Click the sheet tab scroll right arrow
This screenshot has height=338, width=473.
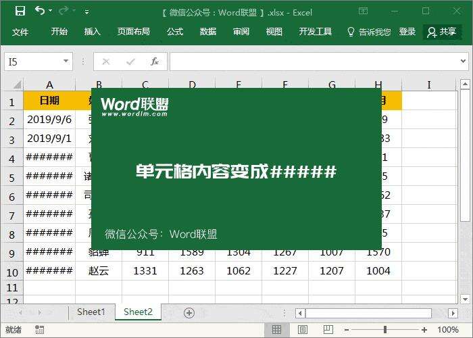tap(39, 312)
